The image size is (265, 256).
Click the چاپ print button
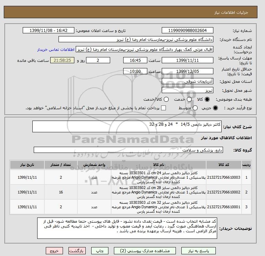pos(100,251)
